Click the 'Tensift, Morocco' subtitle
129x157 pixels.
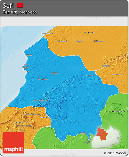(x=20, y=12)
